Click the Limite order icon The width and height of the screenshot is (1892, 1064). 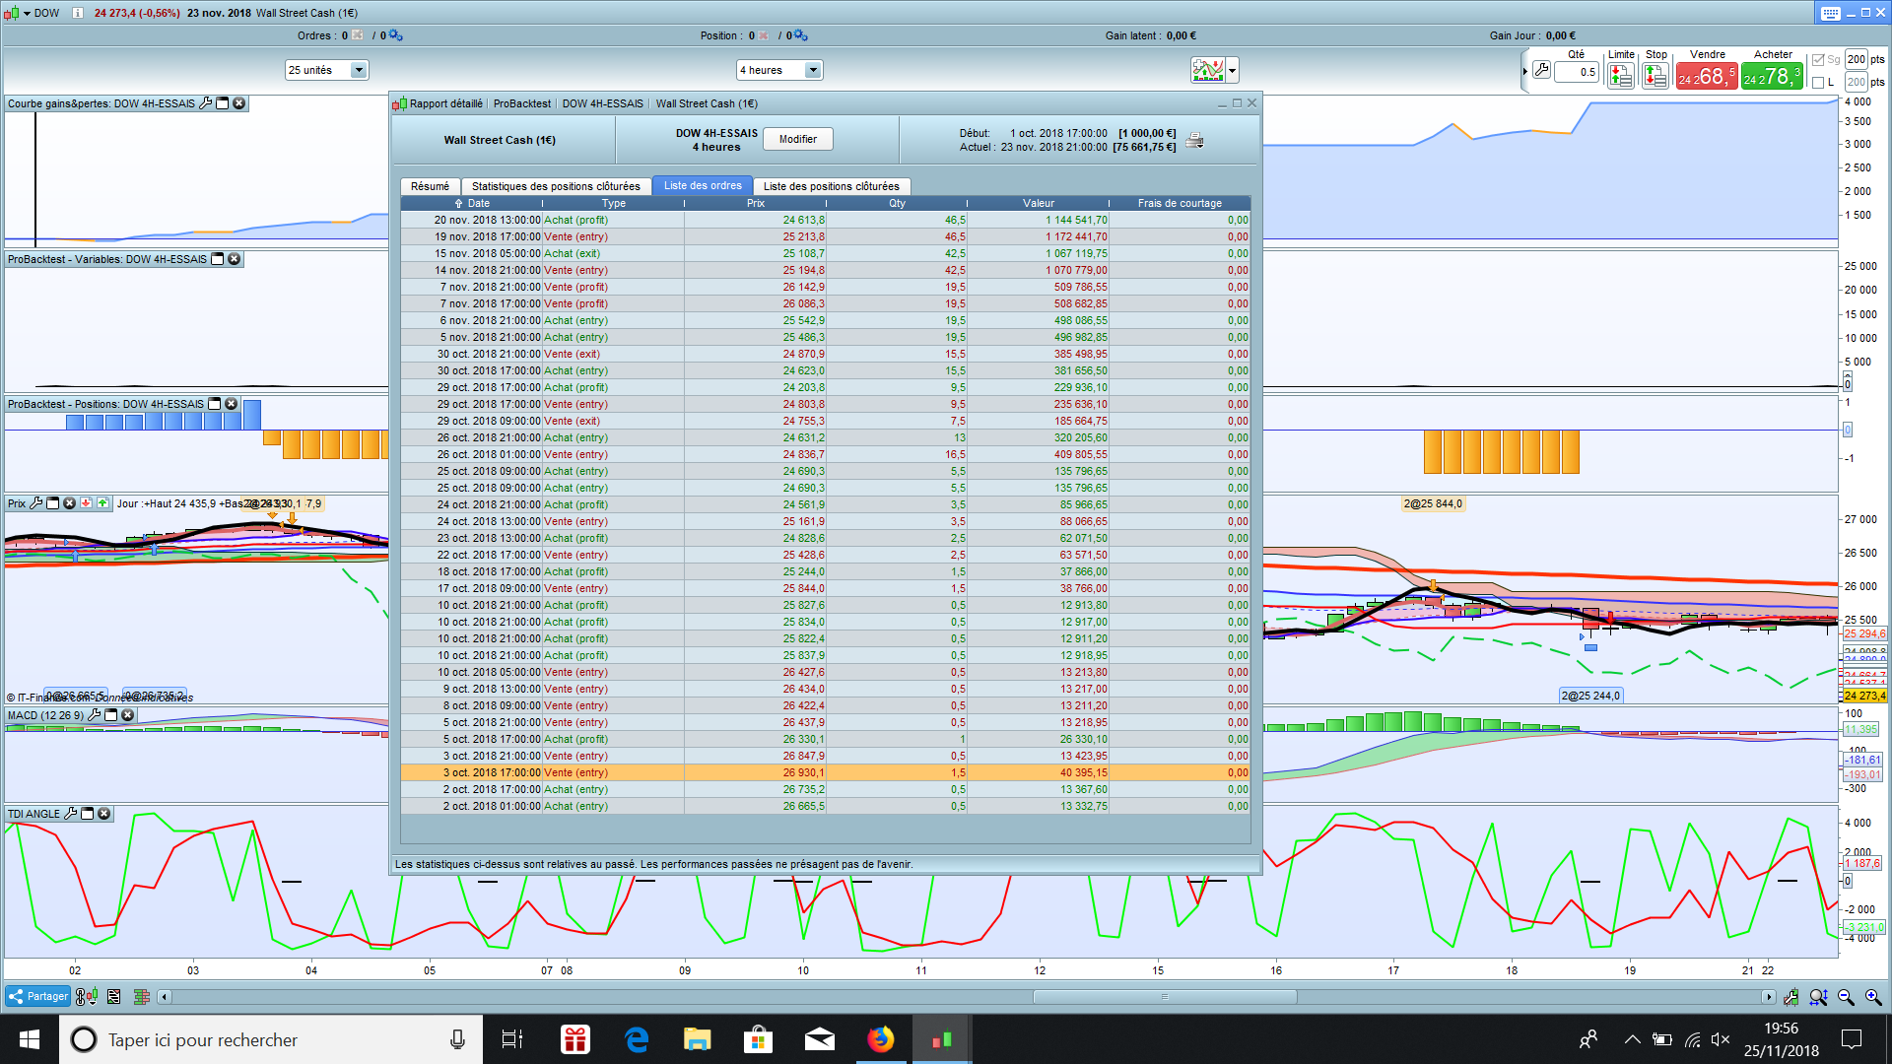1620,76
